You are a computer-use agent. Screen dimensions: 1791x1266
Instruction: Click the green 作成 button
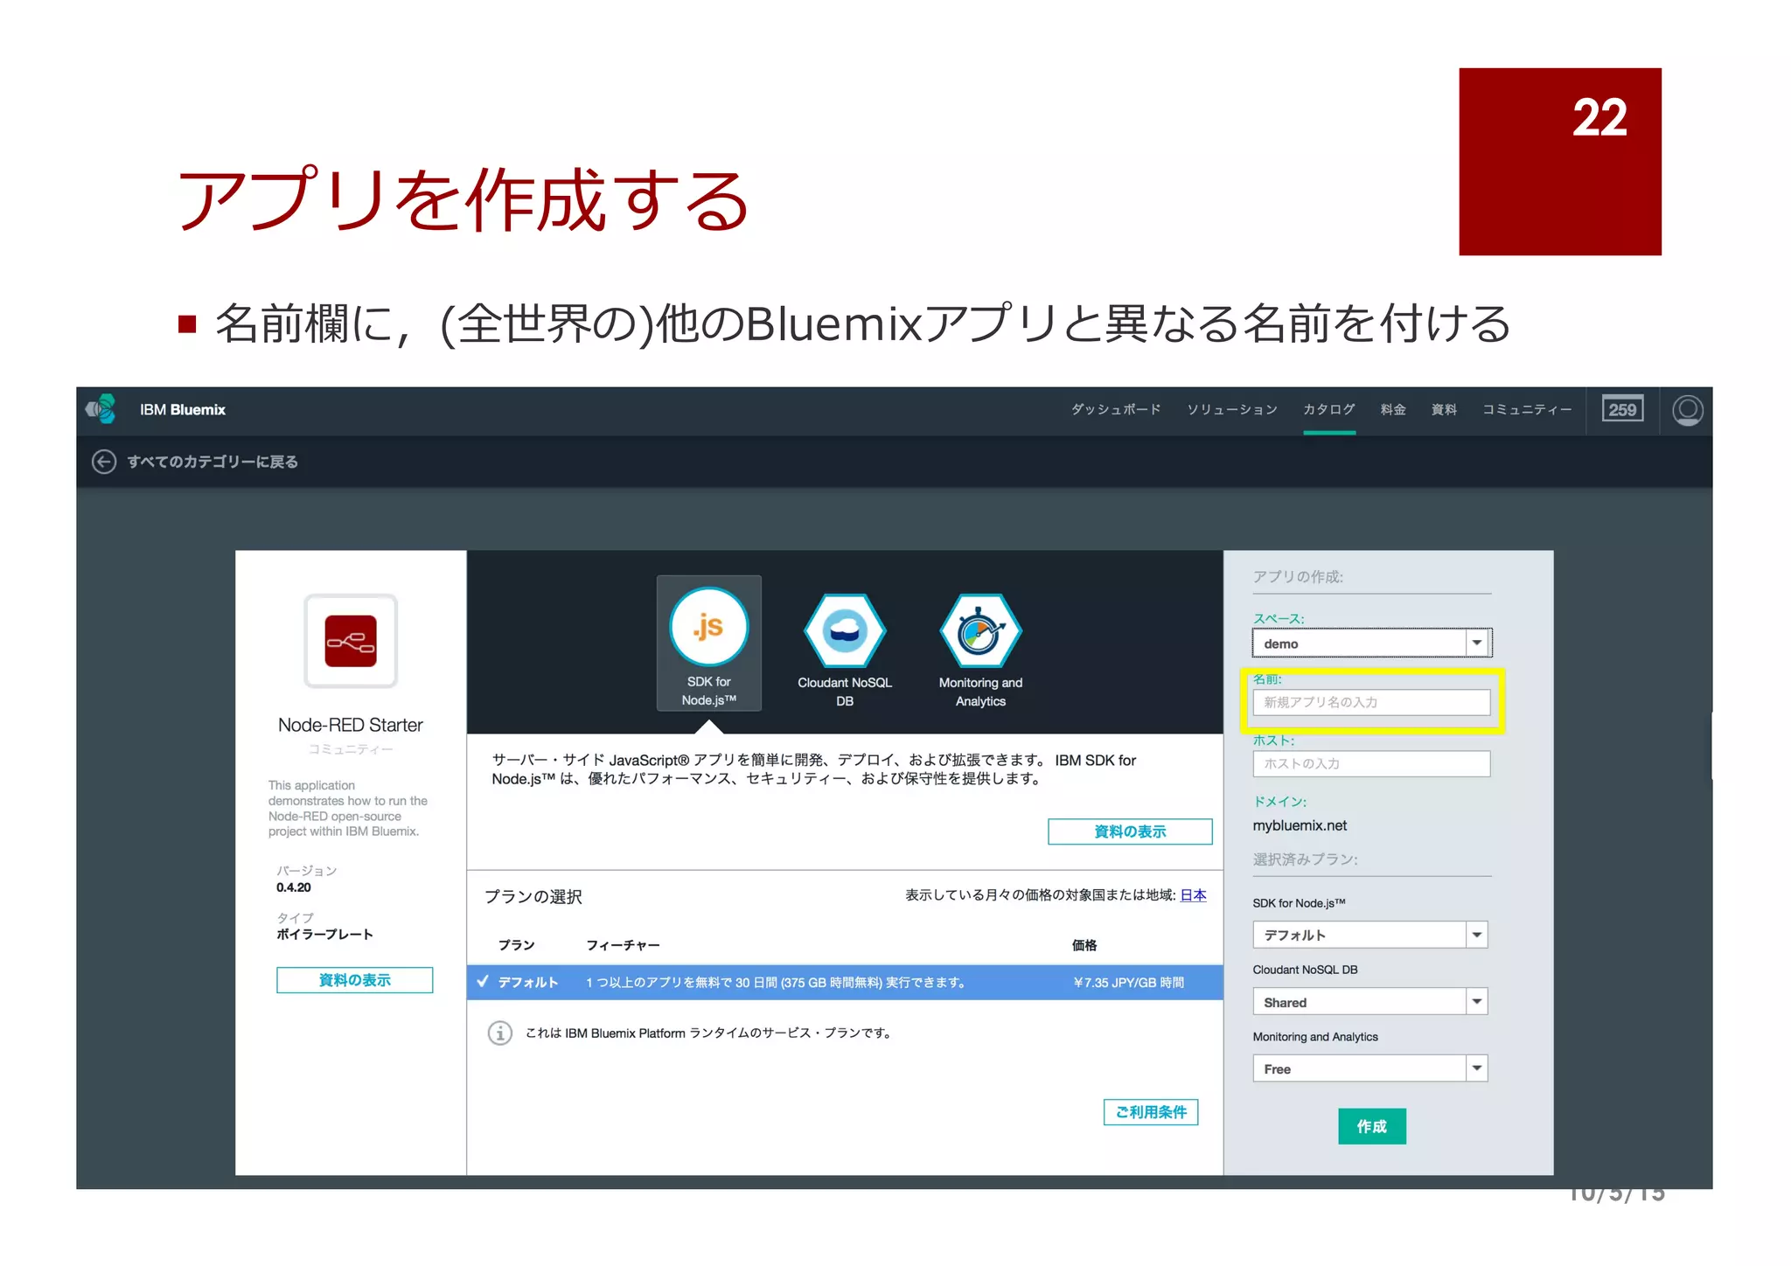[1372, 1126]
